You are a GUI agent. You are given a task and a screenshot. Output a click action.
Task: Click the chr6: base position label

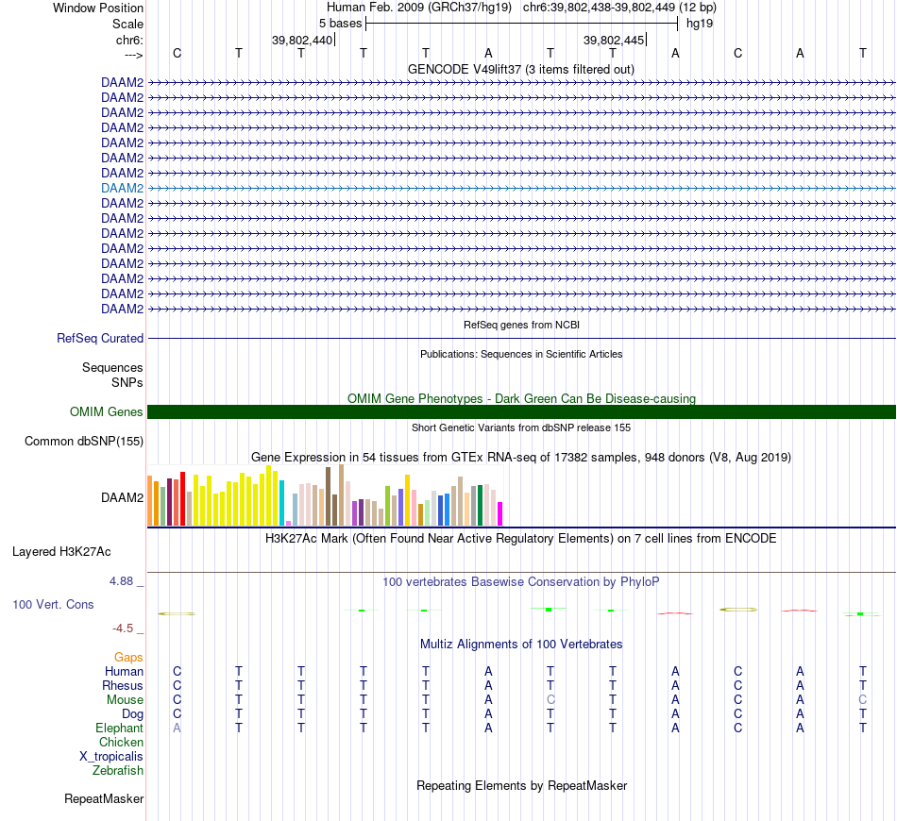click(129, 40)
